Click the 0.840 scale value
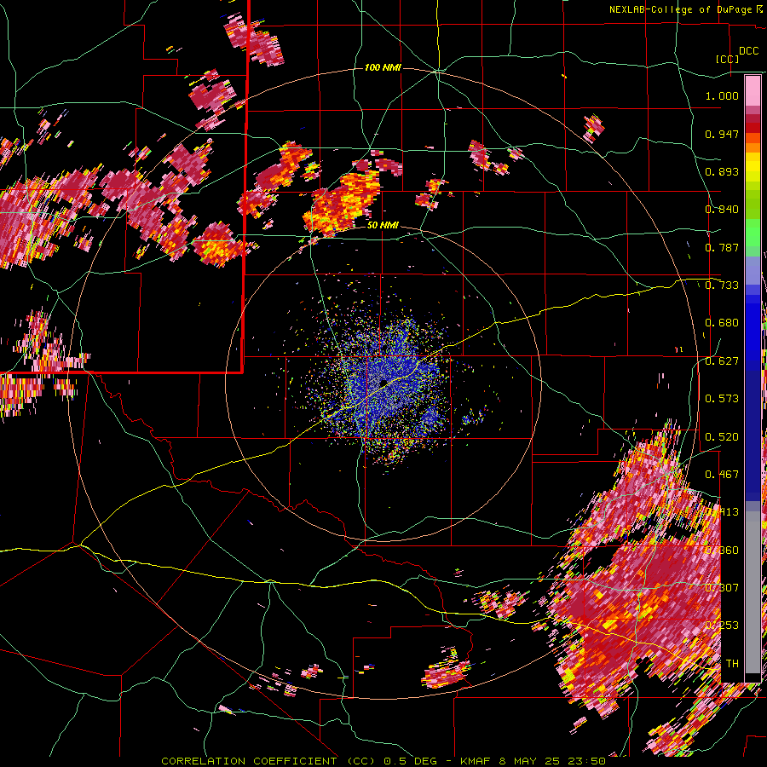767x767 pixels. [722, 210]
